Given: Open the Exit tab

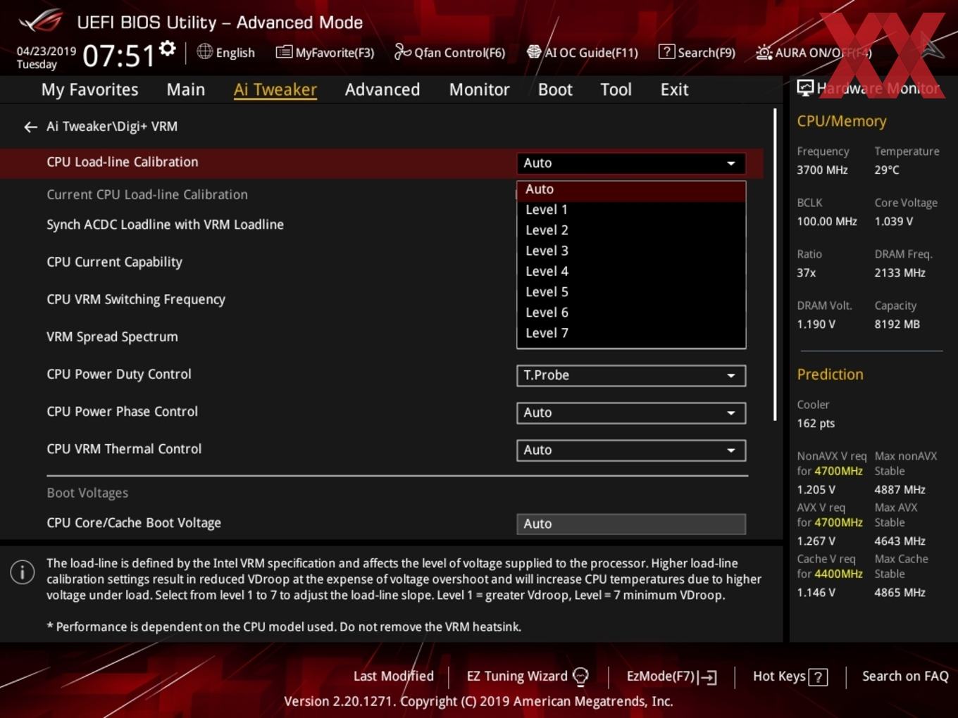Looking at the screenshot, I should 674,90.
